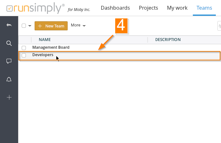Open the Dashboards tab
221x143 pixels.
tap(115, 8)
